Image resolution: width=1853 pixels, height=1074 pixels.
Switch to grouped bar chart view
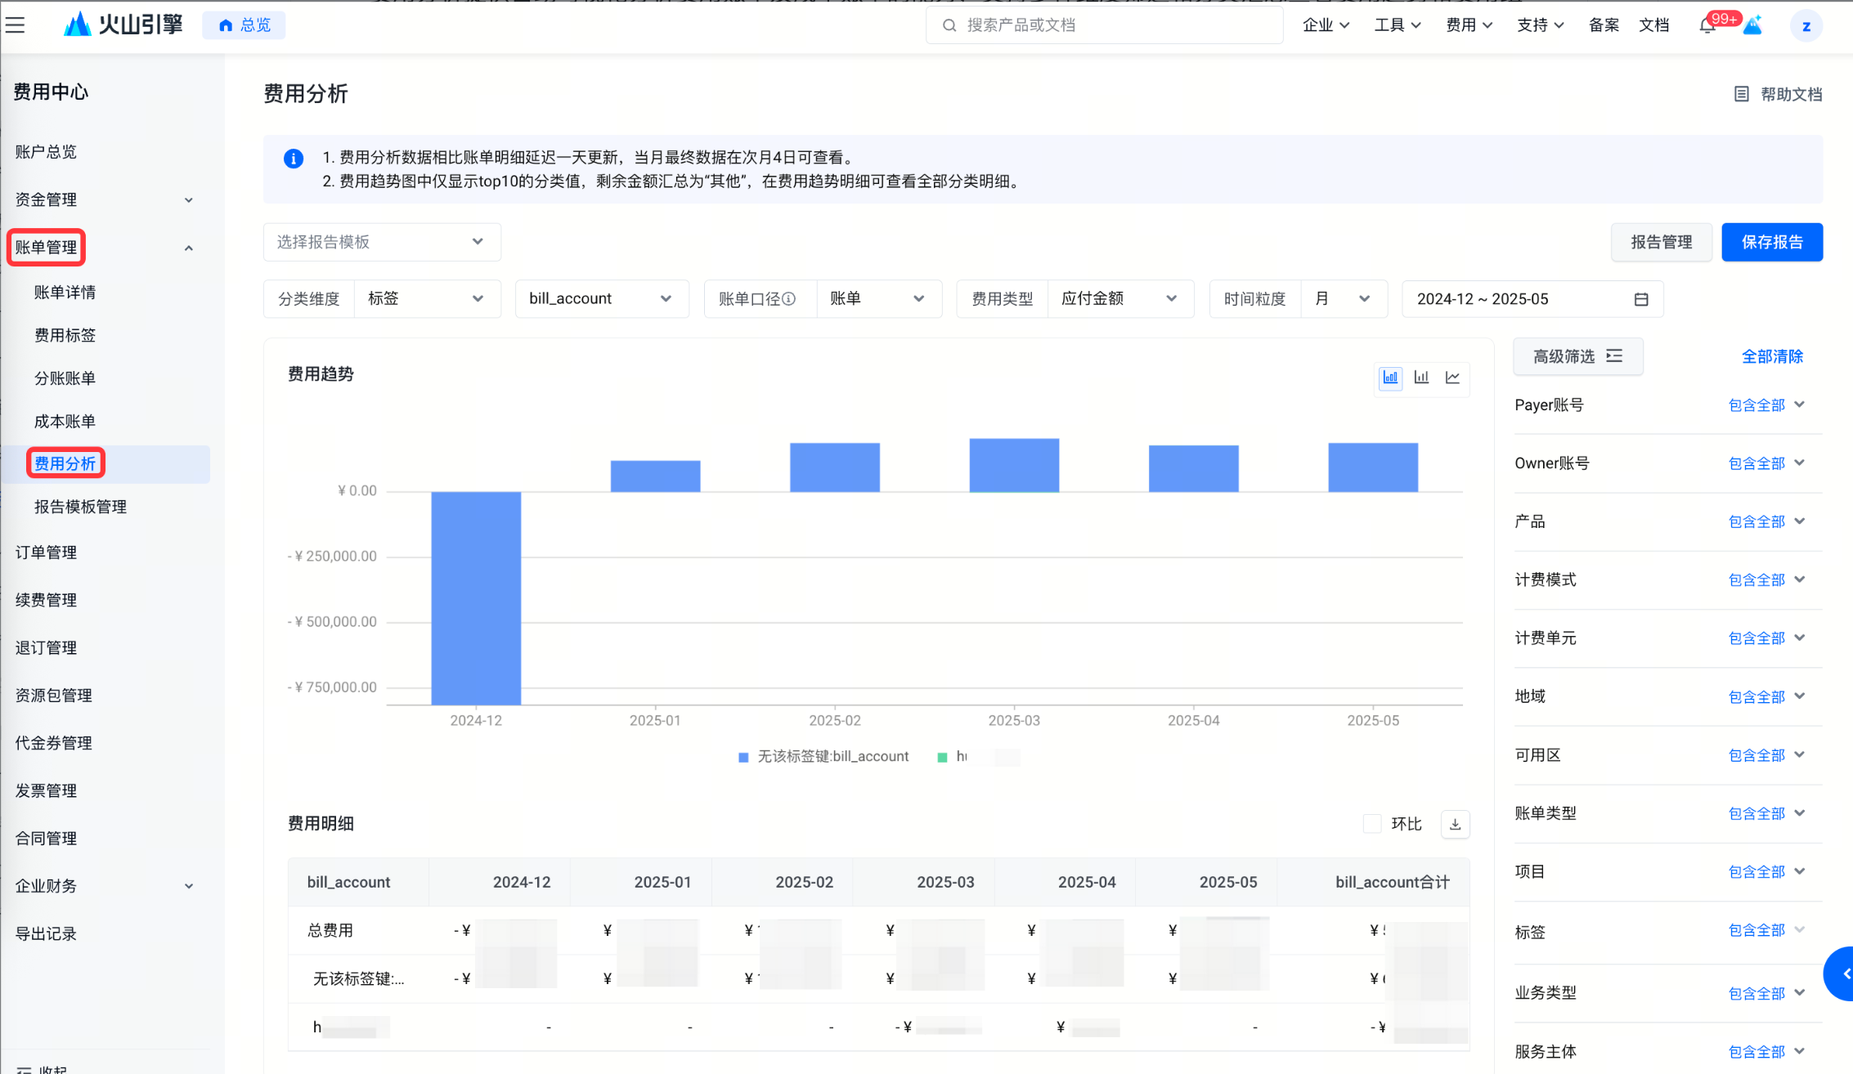(1421, 378)
